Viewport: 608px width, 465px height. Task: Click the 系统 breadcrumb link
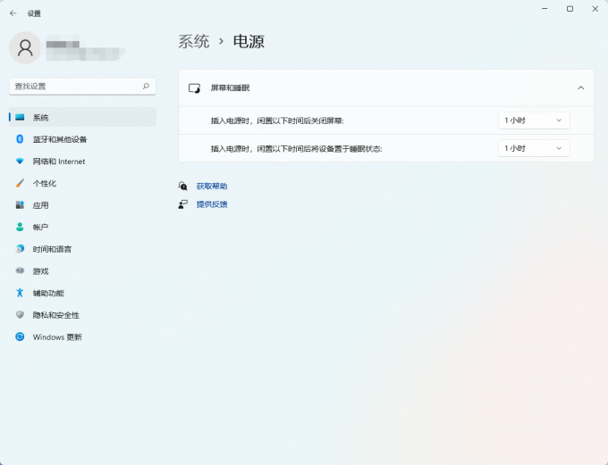tap(194, 41)
